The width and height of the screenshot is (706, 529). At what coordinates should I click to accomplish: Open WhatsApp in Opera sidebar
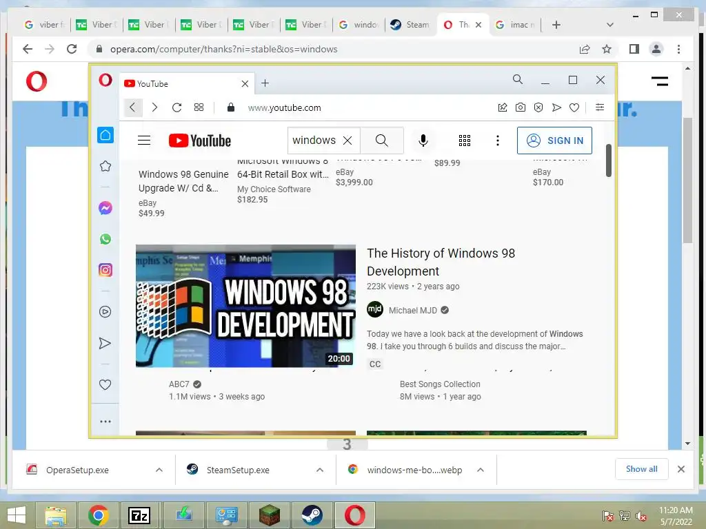tap(105, 239)
